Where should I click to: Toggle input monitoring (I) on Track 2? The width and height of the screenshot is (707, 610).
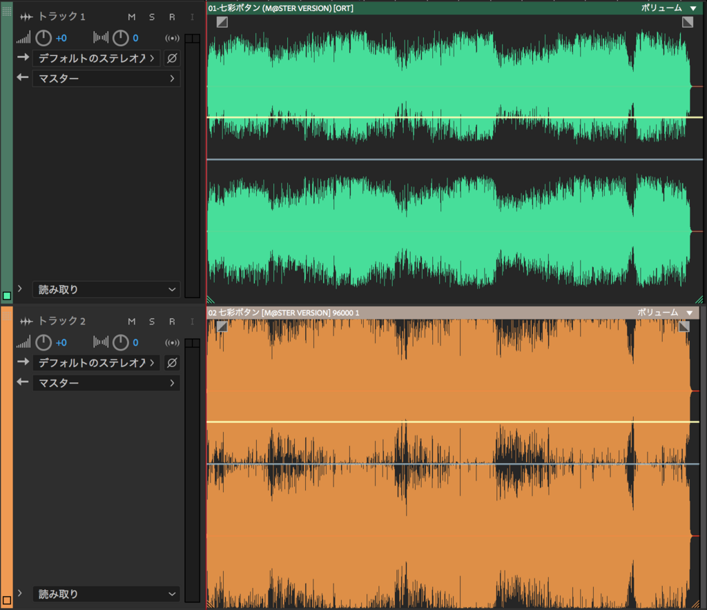tap(192, 322)
